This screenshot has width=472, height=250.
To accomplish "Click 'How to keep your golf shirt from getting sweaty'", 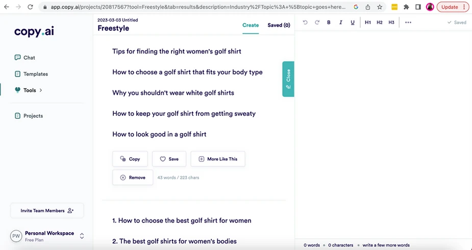I will (x=184, y=114).
